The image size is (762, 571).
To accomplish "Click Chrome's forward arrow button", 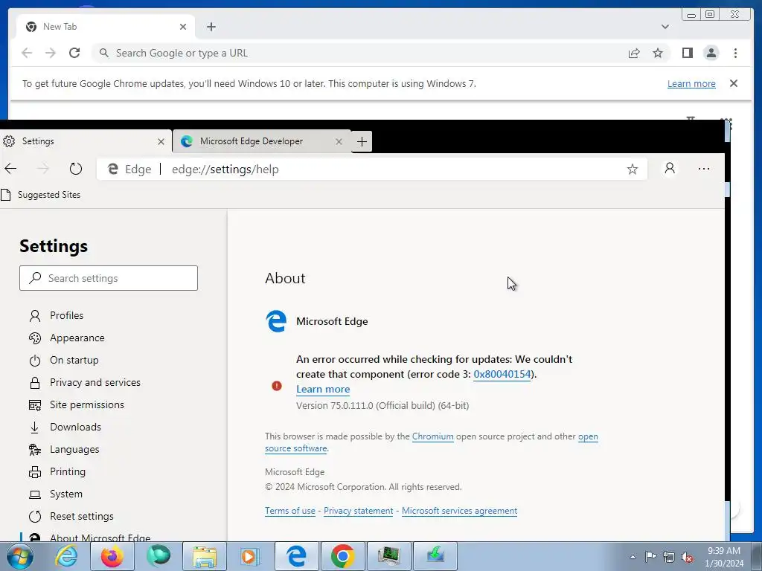I will [x=51, y=53].
